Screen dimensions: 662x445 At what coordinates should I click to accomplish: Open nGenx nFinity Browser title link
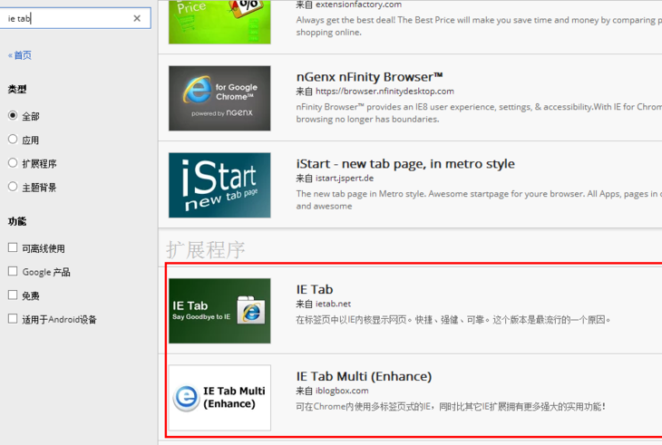(x=369, y=77)
